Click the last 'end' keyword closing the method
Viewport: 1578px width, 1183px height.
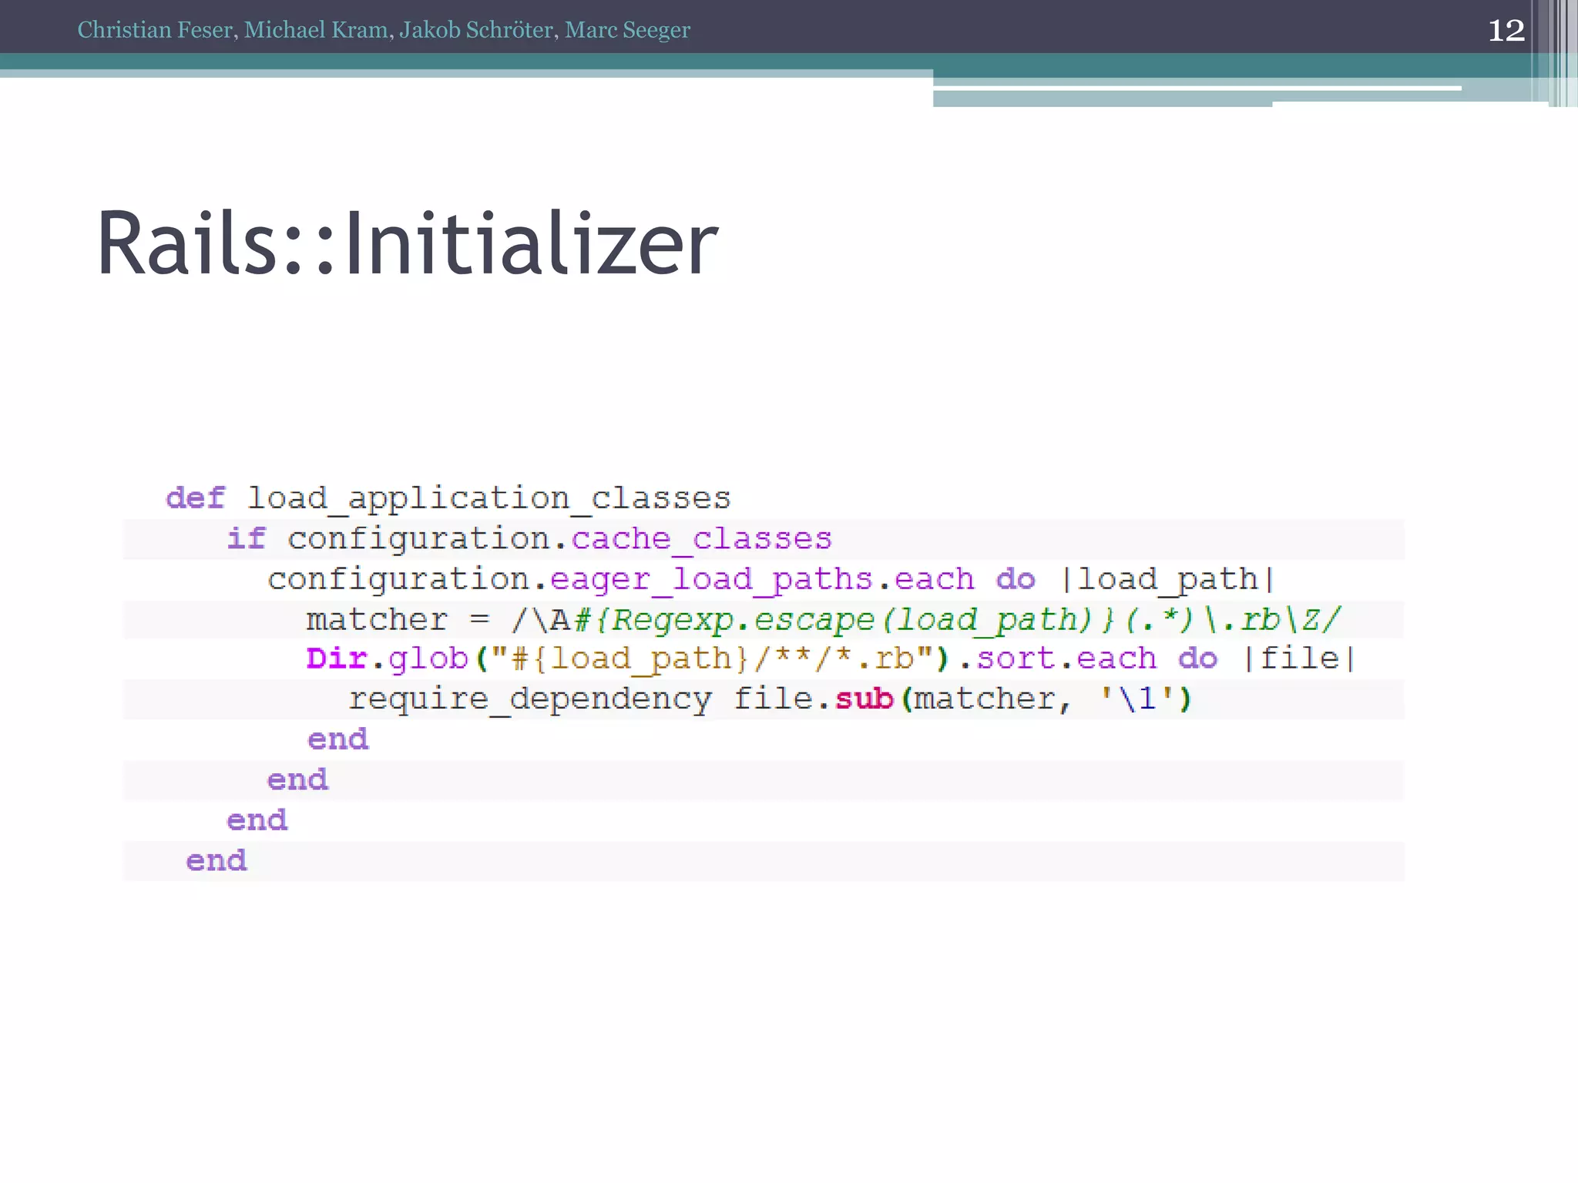point(217,860)
